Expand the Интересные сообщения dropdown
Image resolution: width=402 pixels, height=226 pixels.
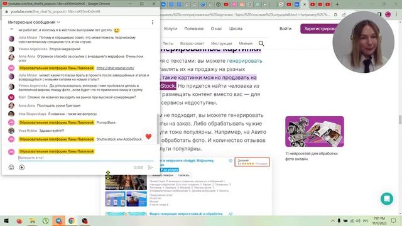coord(34,23)
